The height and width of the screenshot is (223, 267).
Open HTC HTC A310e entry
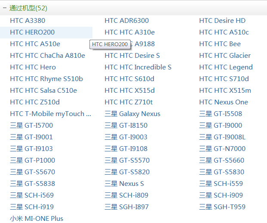click(130, 32)
